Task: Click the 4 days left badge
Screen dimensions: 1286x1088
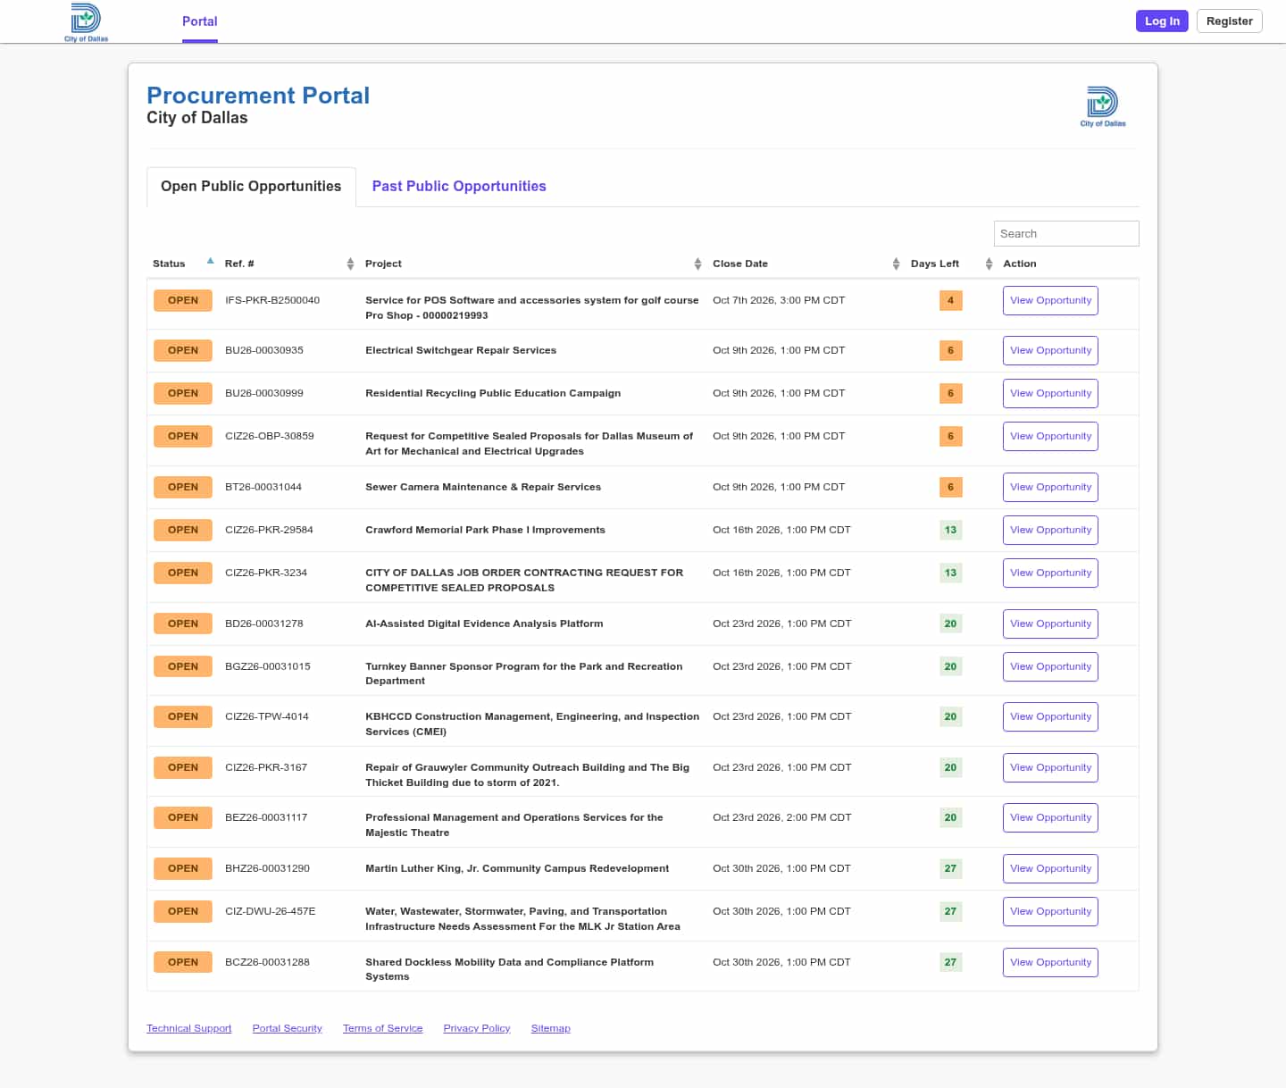Action: 950,300
